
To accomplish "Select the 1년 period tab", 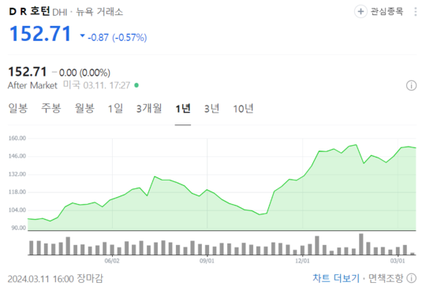I will 183,108.
